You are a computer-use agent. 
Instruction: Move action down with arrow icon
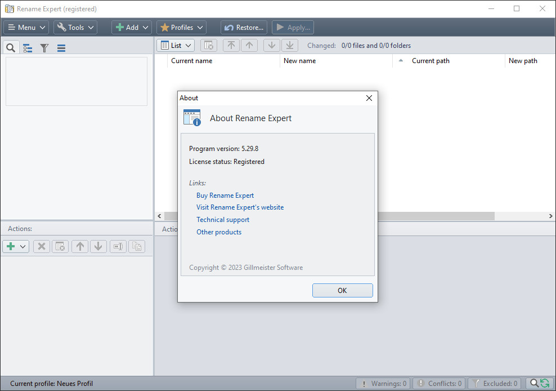pyautogui.click(x=98, y=246)
